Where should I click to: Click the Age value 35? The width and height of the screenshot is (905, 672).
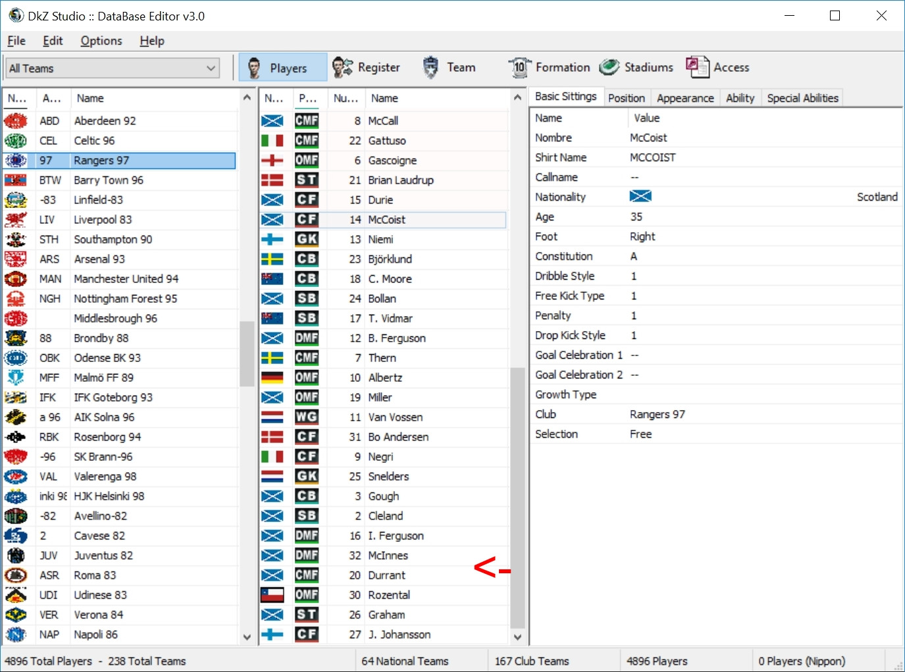[x=636, y=217]
